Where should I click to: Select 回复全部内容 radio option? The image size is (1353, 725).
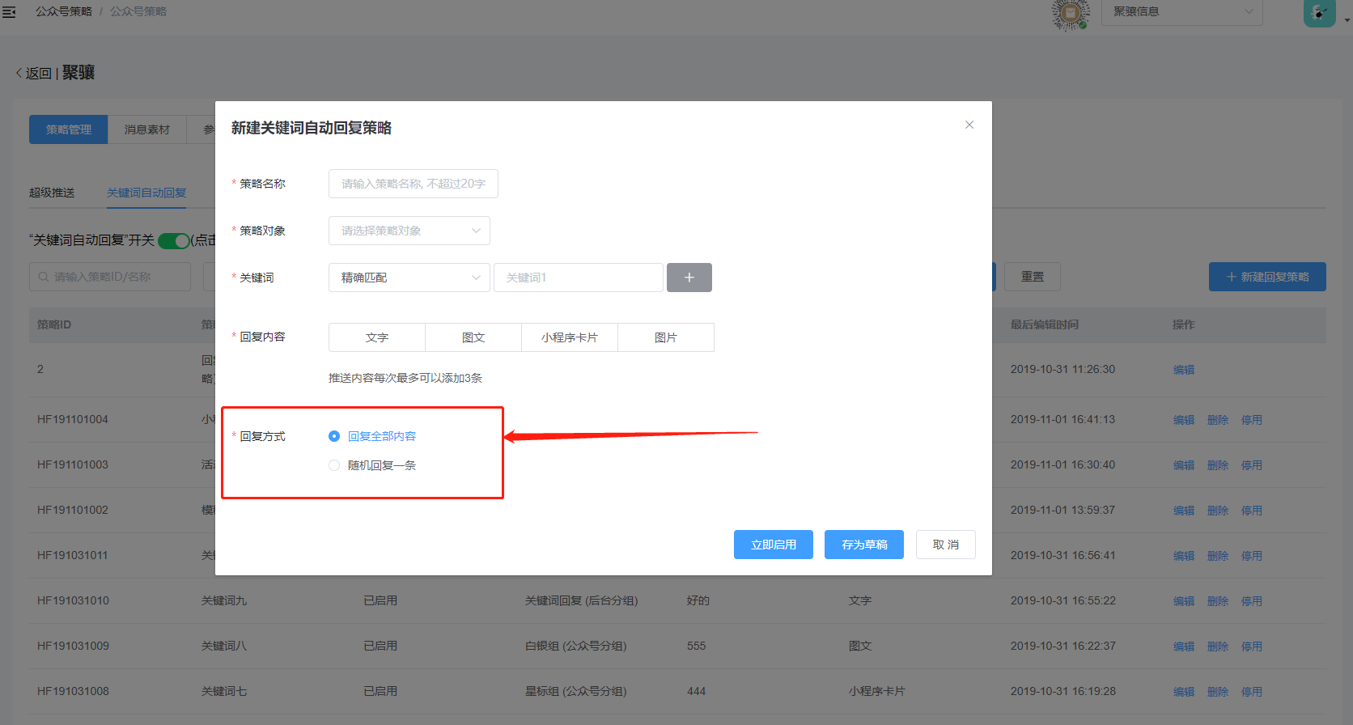[x=334, y=436]
